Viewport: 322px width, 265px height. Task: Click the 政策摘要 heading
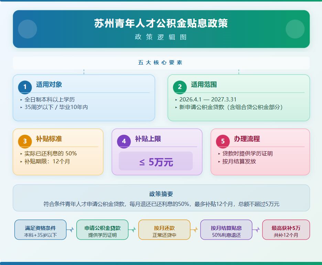(x=161, y=194)
